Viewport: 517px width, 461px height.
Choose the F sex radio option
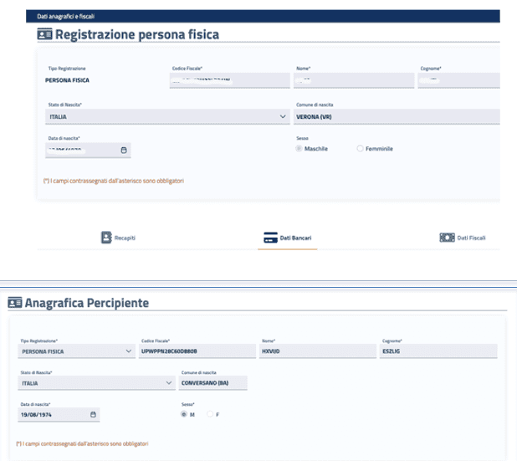coord(210,414)
